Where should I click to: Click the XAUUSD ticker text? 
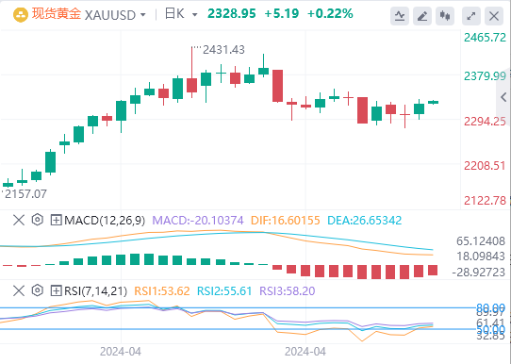coord(110,15)
